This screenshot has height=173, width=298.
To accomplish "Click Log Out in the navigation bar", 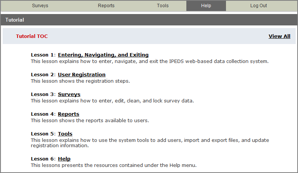I will click(258, 6).
